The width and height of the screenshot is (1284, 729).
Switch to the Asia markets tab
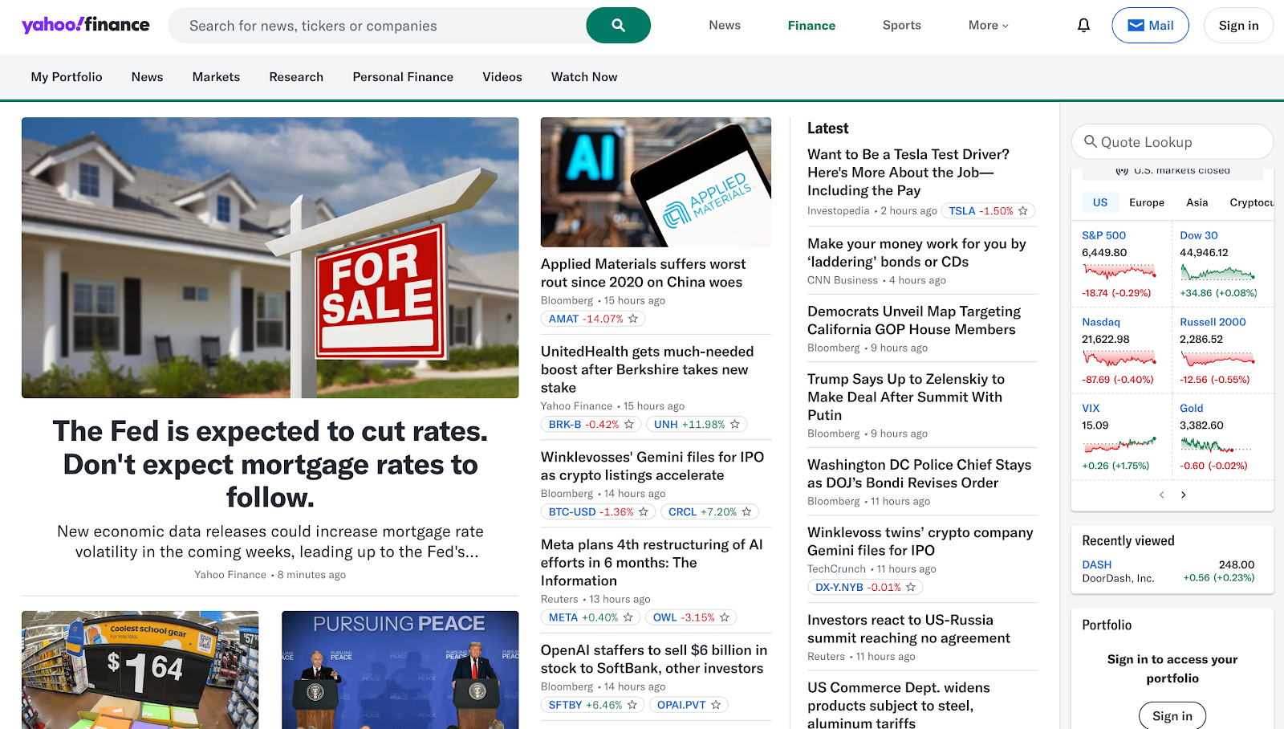point(1197,202)
